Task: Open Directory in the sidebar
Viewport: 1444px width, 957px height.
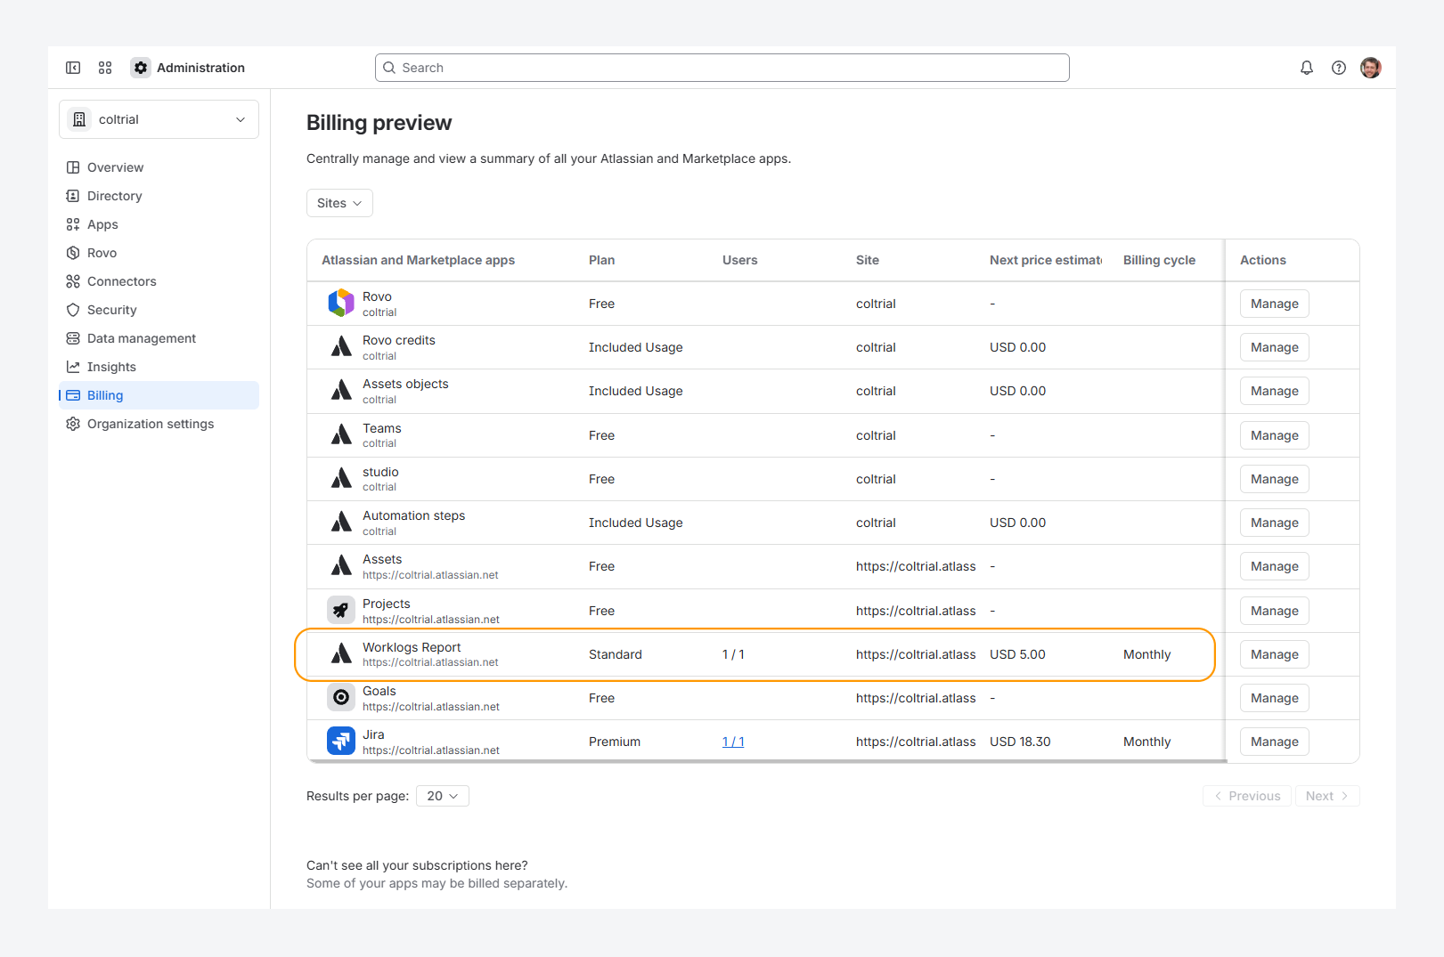Action: click(159, 196)
